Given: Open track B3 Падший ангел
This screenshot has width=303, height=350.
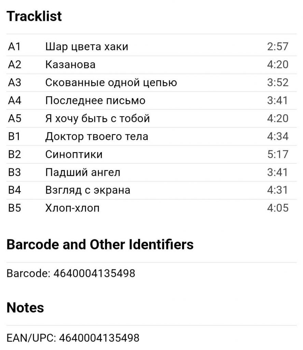Looking at the screenshot, I should (x=152, y=172).
